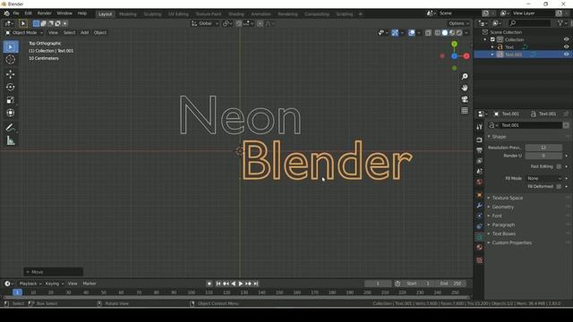573x322 pixels.
Task: Open Global transform orientation dropdown
Action: coord(205,23)
